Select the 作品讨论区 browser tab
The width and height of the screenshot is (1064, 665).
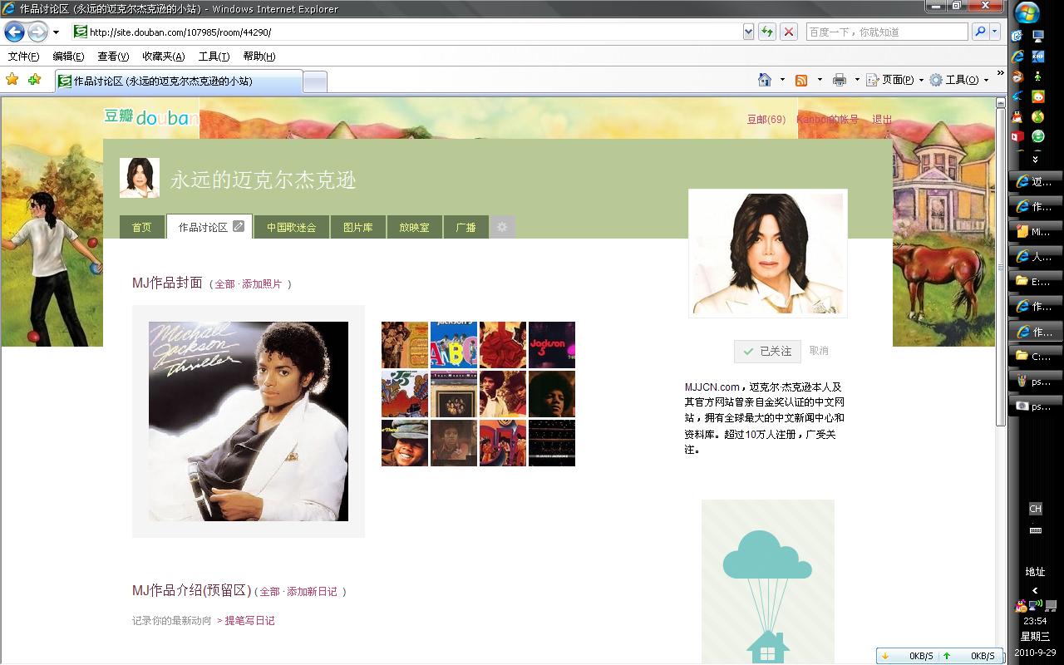point(178,81)
